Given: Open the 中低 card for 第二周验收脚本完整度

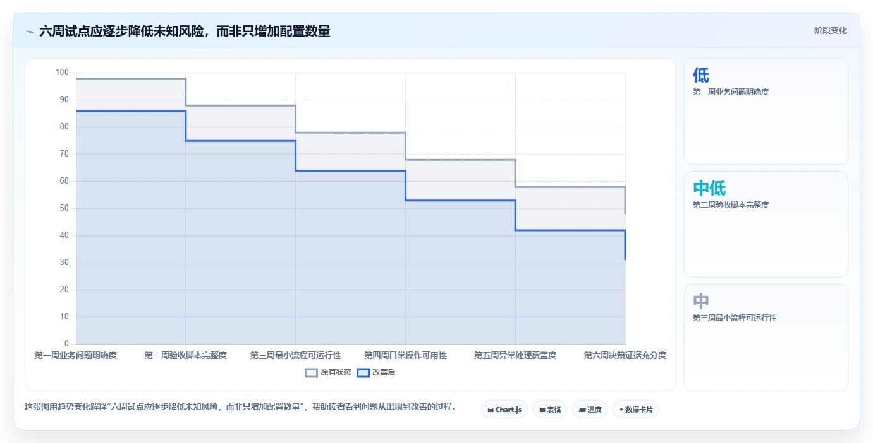Looking at the screenshot, I should 766,224.
